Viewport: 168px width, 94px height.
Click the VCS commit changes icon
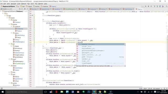[x=157, y=6]
